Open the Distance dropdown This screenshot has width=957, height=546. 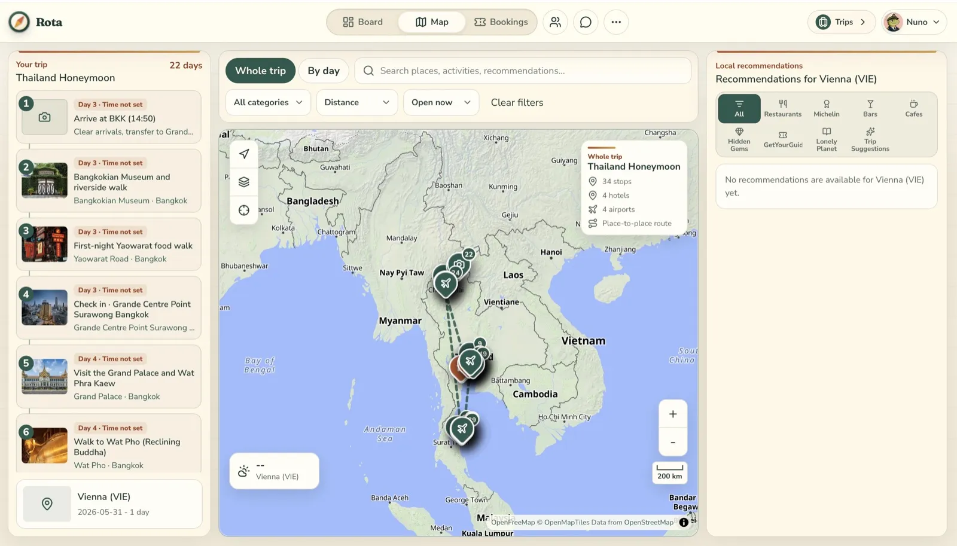point(357,102)
